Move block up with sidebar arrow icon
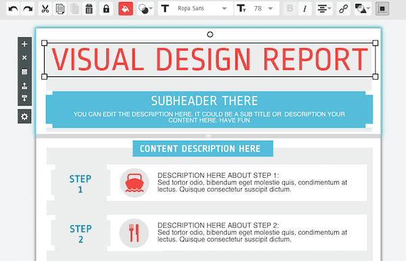 (24, 86)
